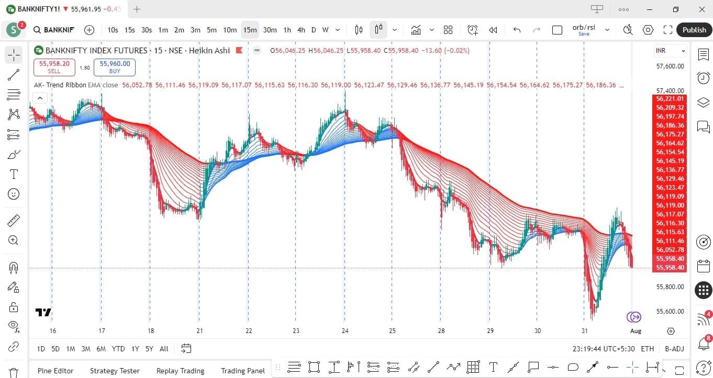Open the orb/rsi layout dropdown arrow
Viewport: 713px width, 378px height.
tap(607, 30)
